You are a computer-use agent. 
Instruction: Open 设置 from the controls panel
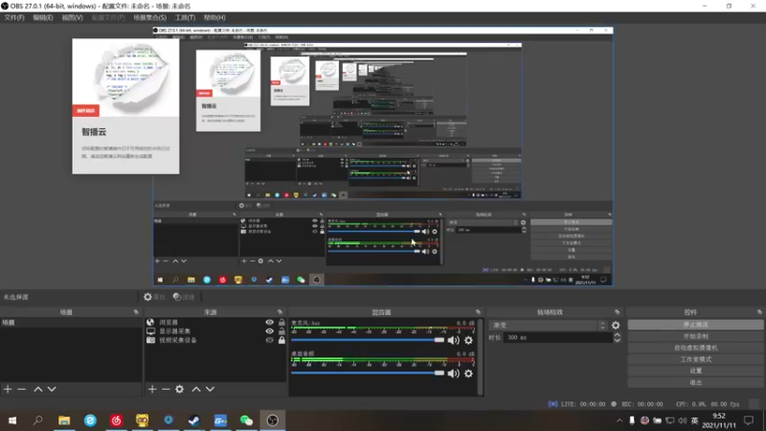(x=696, y=371)
